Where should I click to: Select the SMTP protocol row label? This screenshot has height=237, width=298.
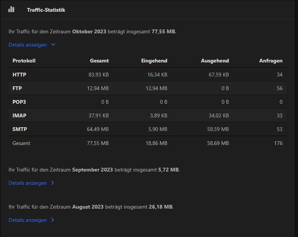point(20,129)
